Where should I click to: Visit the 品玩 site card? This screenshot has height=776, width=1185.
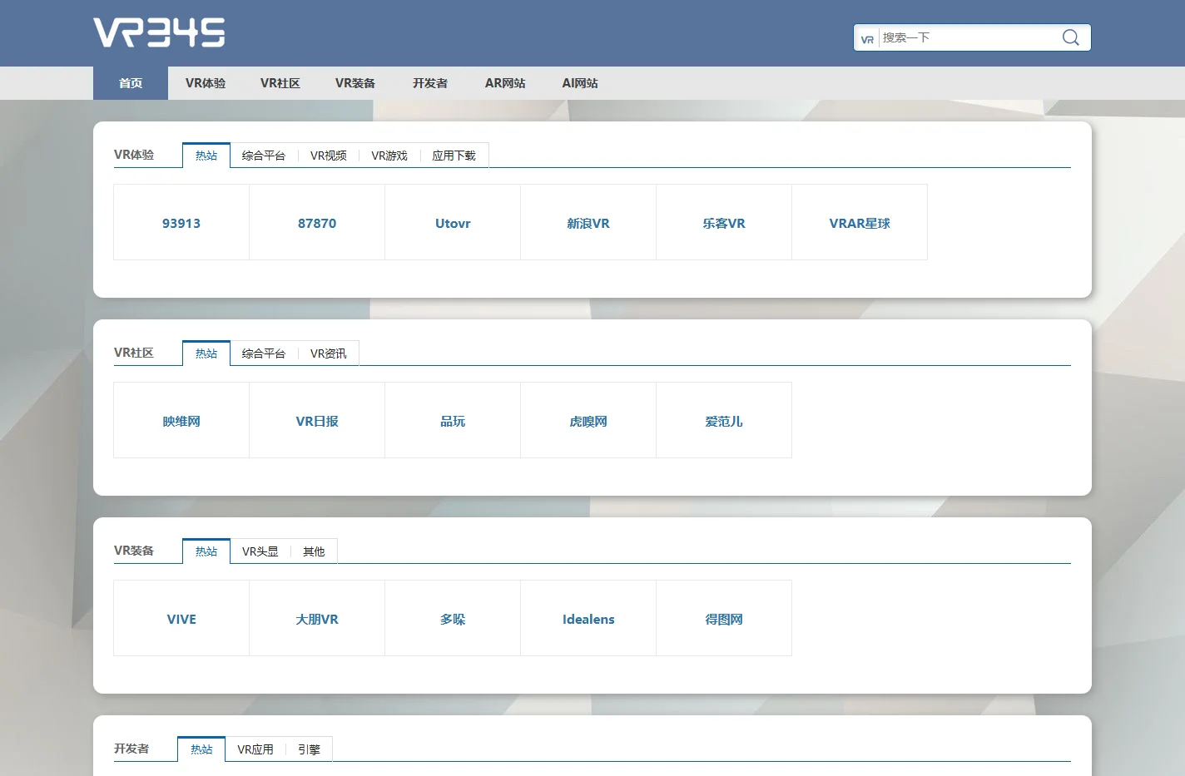coord(453,421)
